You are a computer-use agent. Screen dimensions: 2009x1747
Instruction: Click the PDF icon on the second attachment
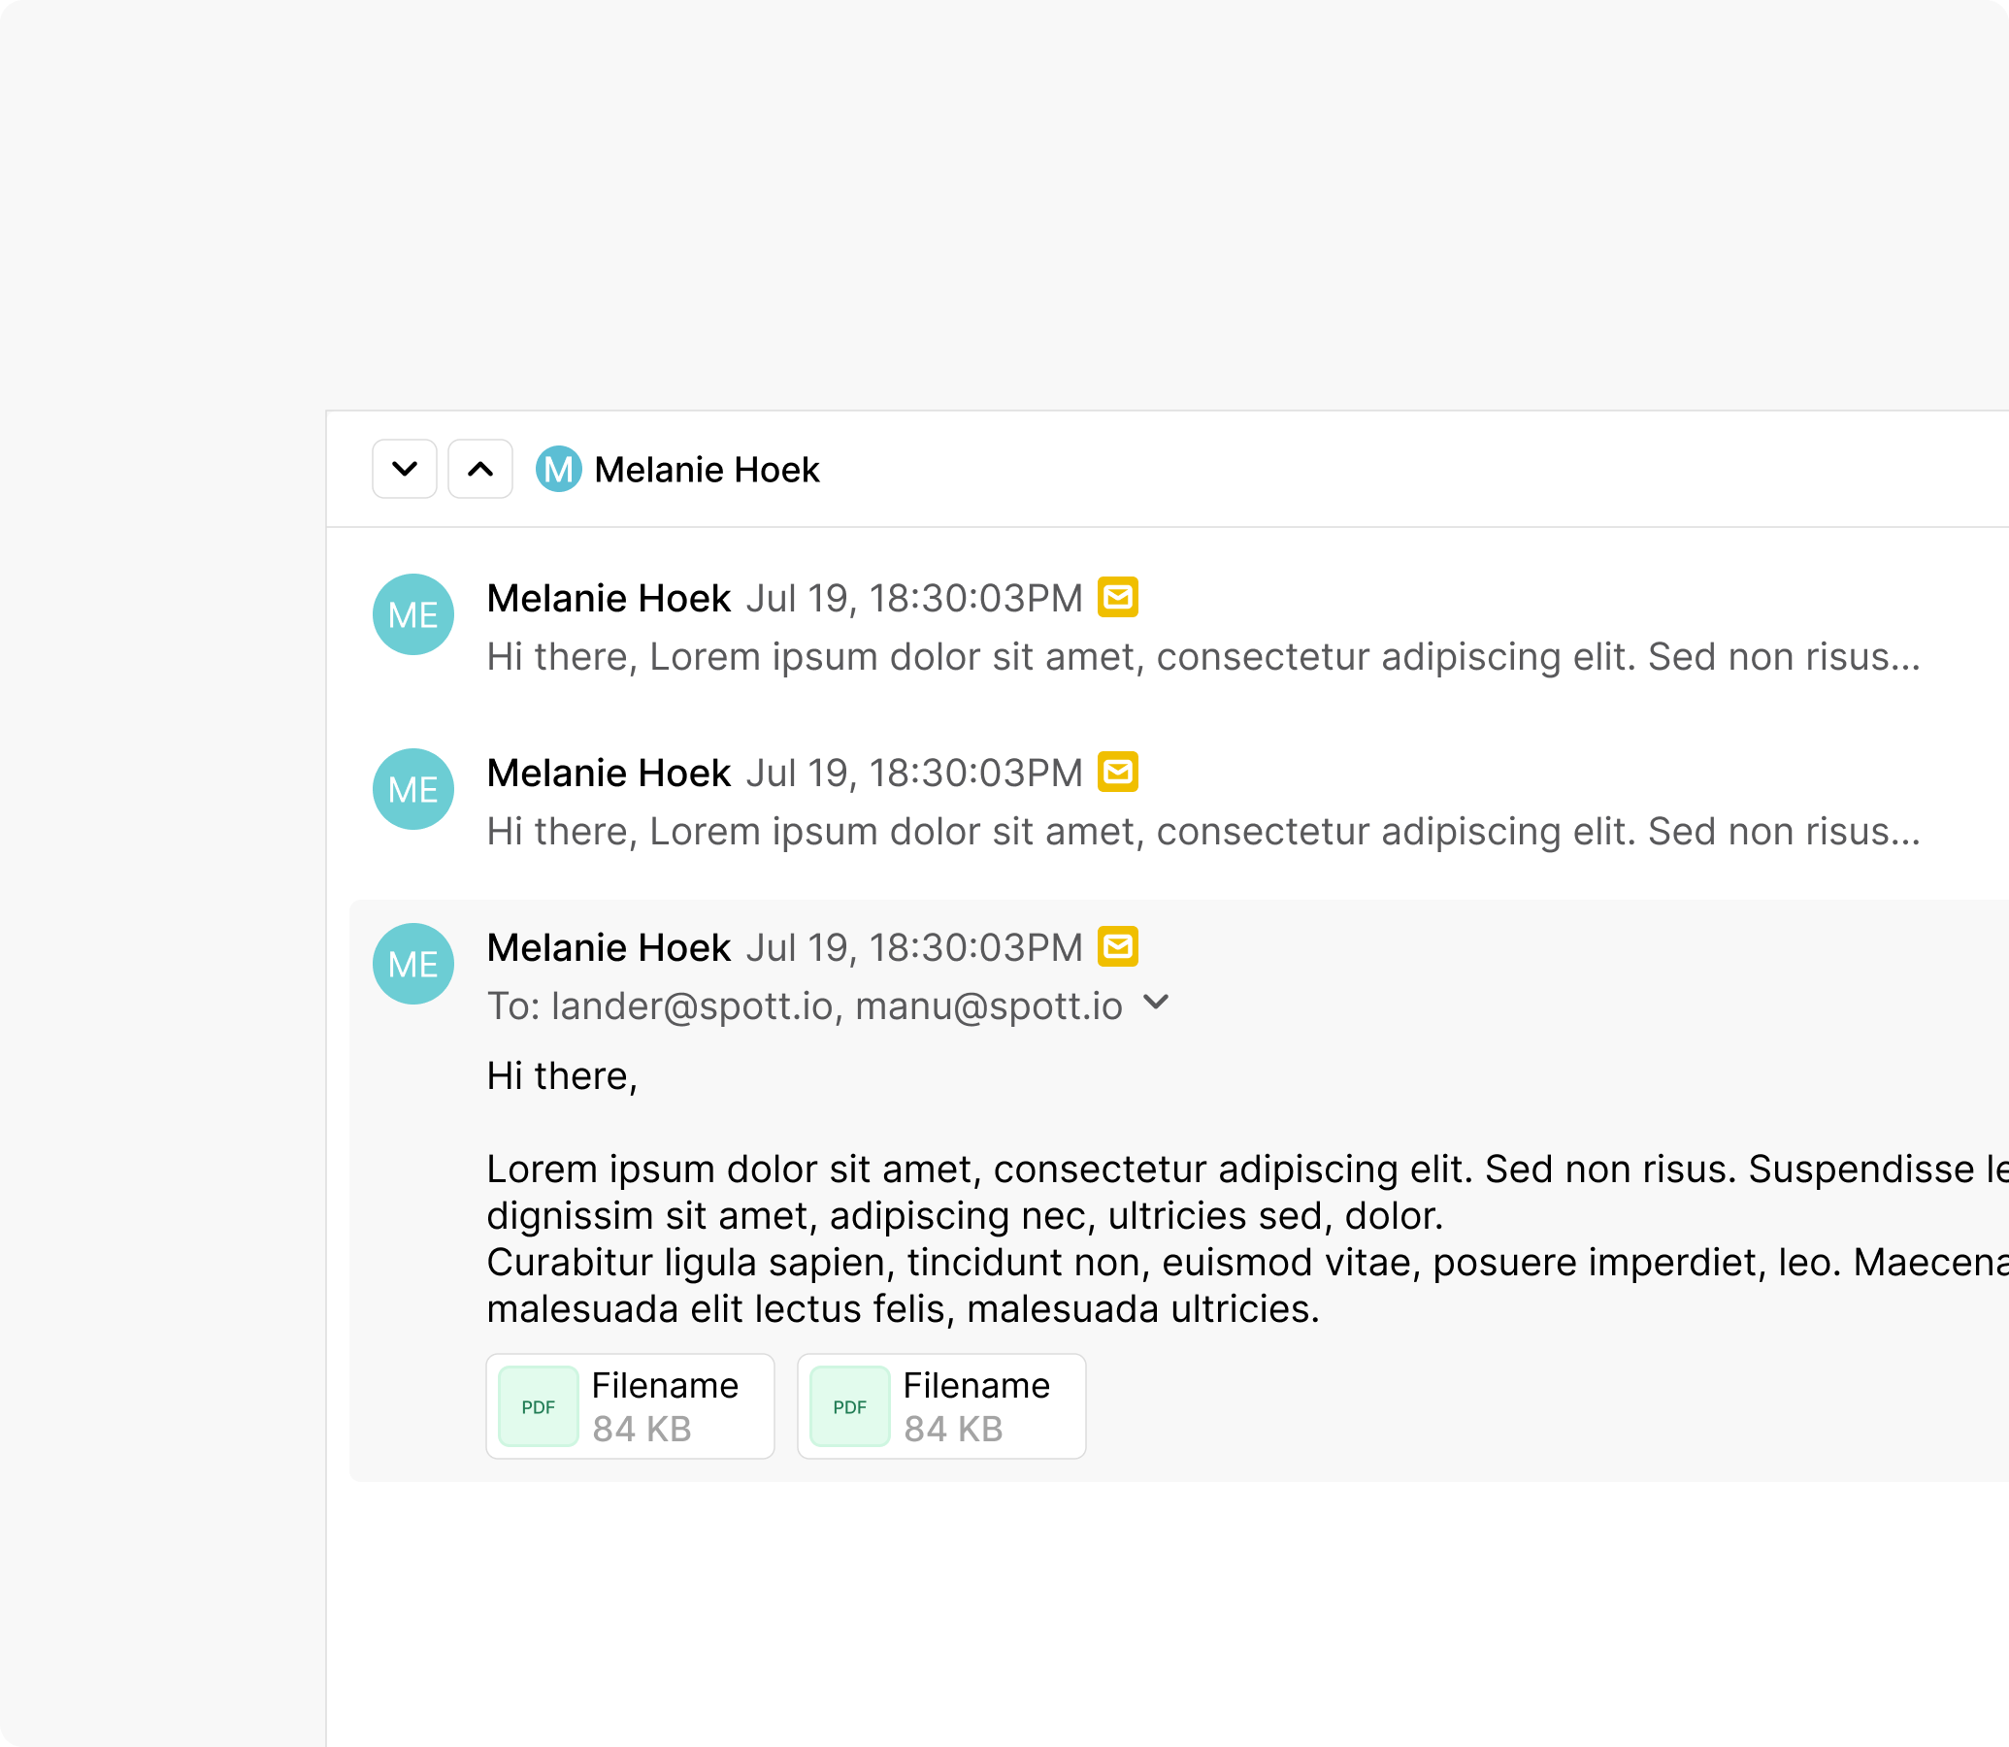(x=849, y=1404)
